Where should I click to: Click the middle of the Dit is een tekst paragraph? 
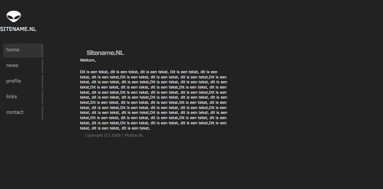click(154, 100)
